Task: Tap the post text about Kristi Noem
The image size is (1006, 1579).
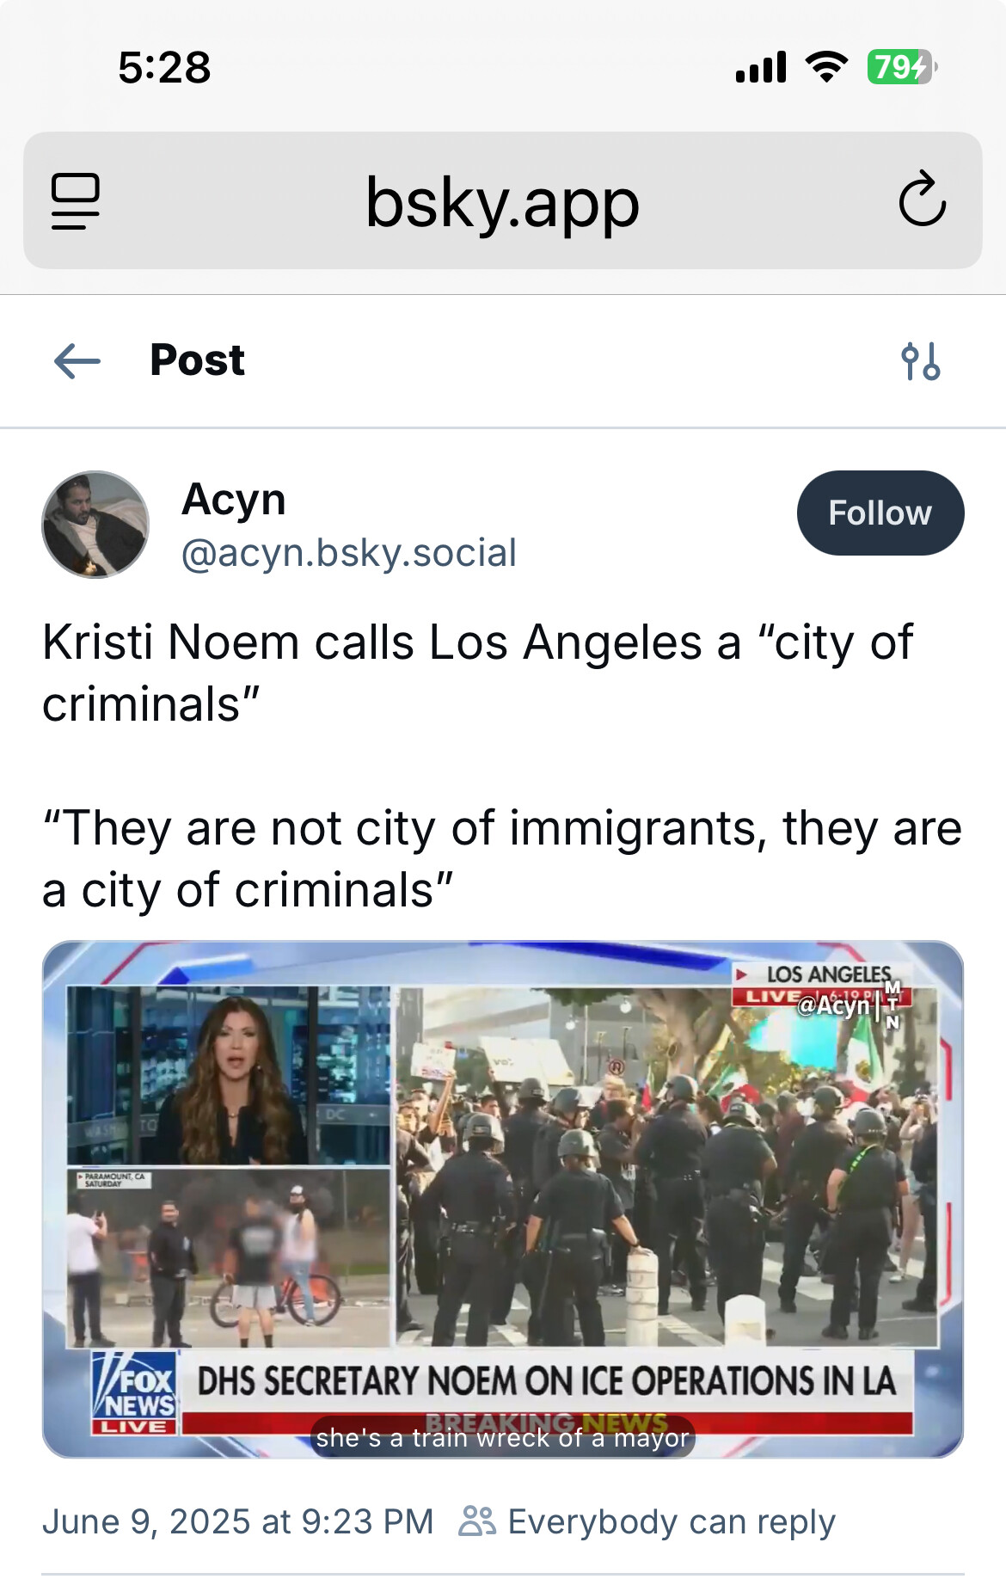Action: tap(502, 765)
